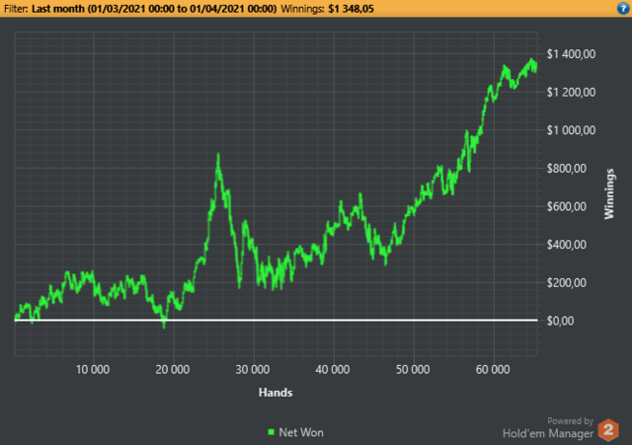
Task: Click the $1 400,00 axis label
Action: (571, 54)
